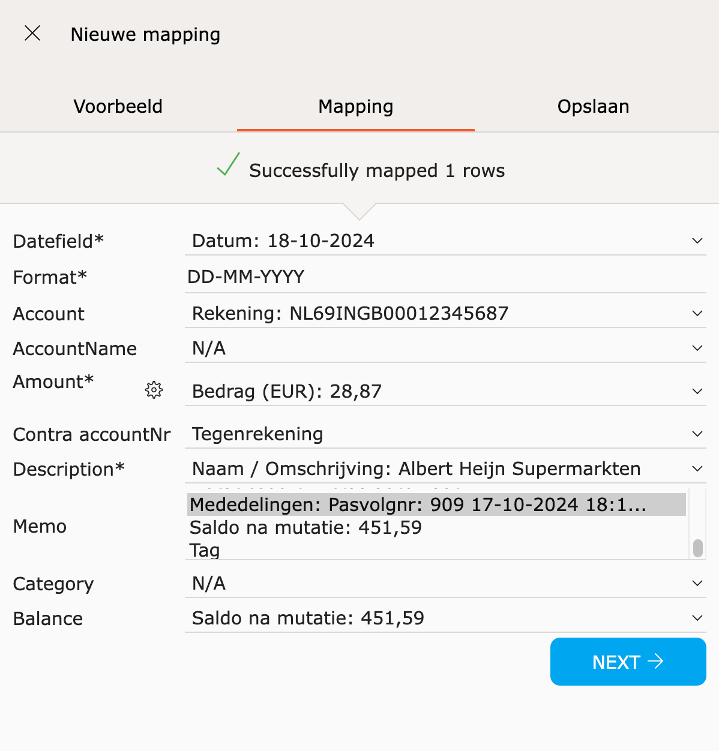
Task: Close the Nieuwe mapping dialog
Action: pyautogui.click(x=32, y=34)
